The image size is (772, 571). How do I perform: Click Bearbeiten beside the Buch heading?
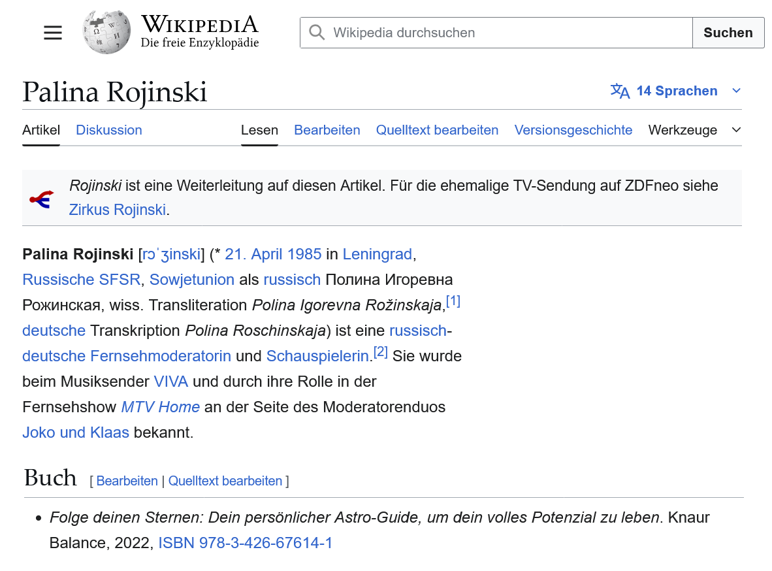[x=127, y=481]
